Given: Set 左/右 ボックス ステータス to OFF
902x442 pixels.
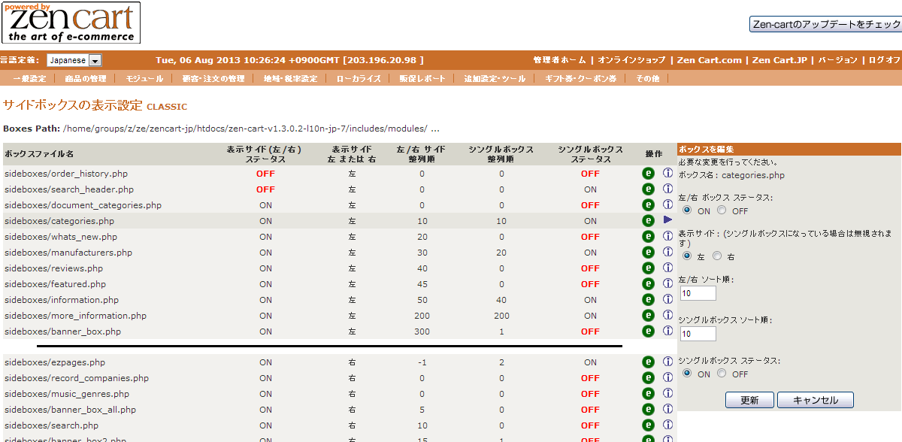Looking at the screenshot, I should coord(722,210).
